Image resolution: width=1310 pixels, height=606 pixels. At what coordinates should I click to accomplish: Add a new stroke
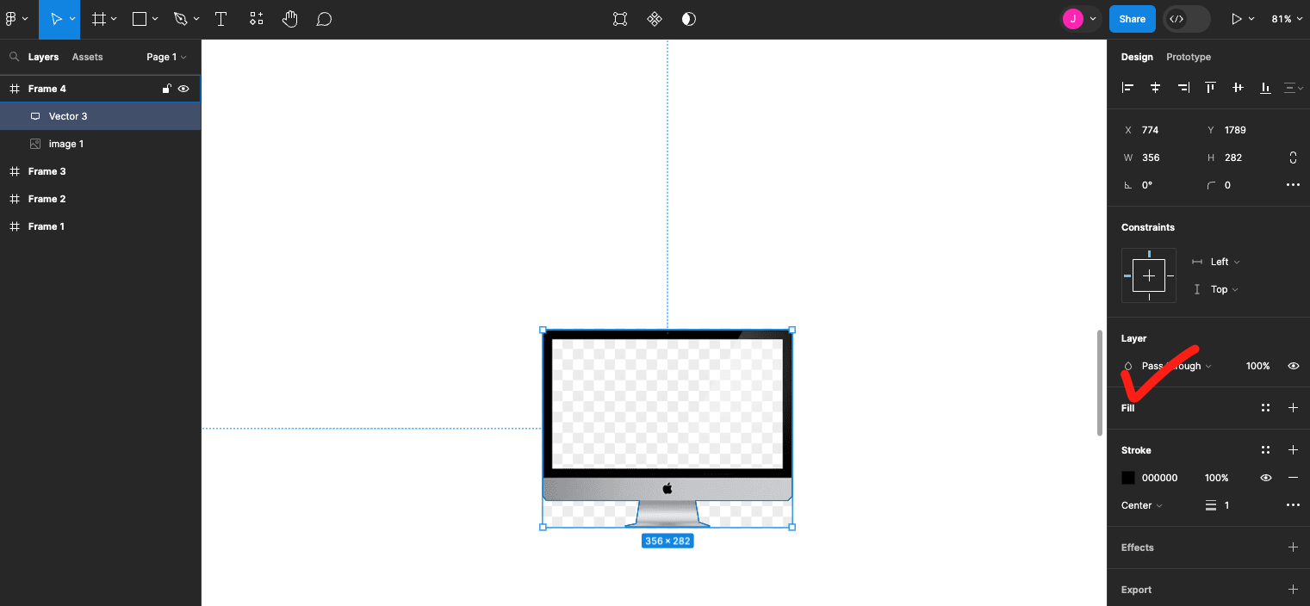point(1293,450)
